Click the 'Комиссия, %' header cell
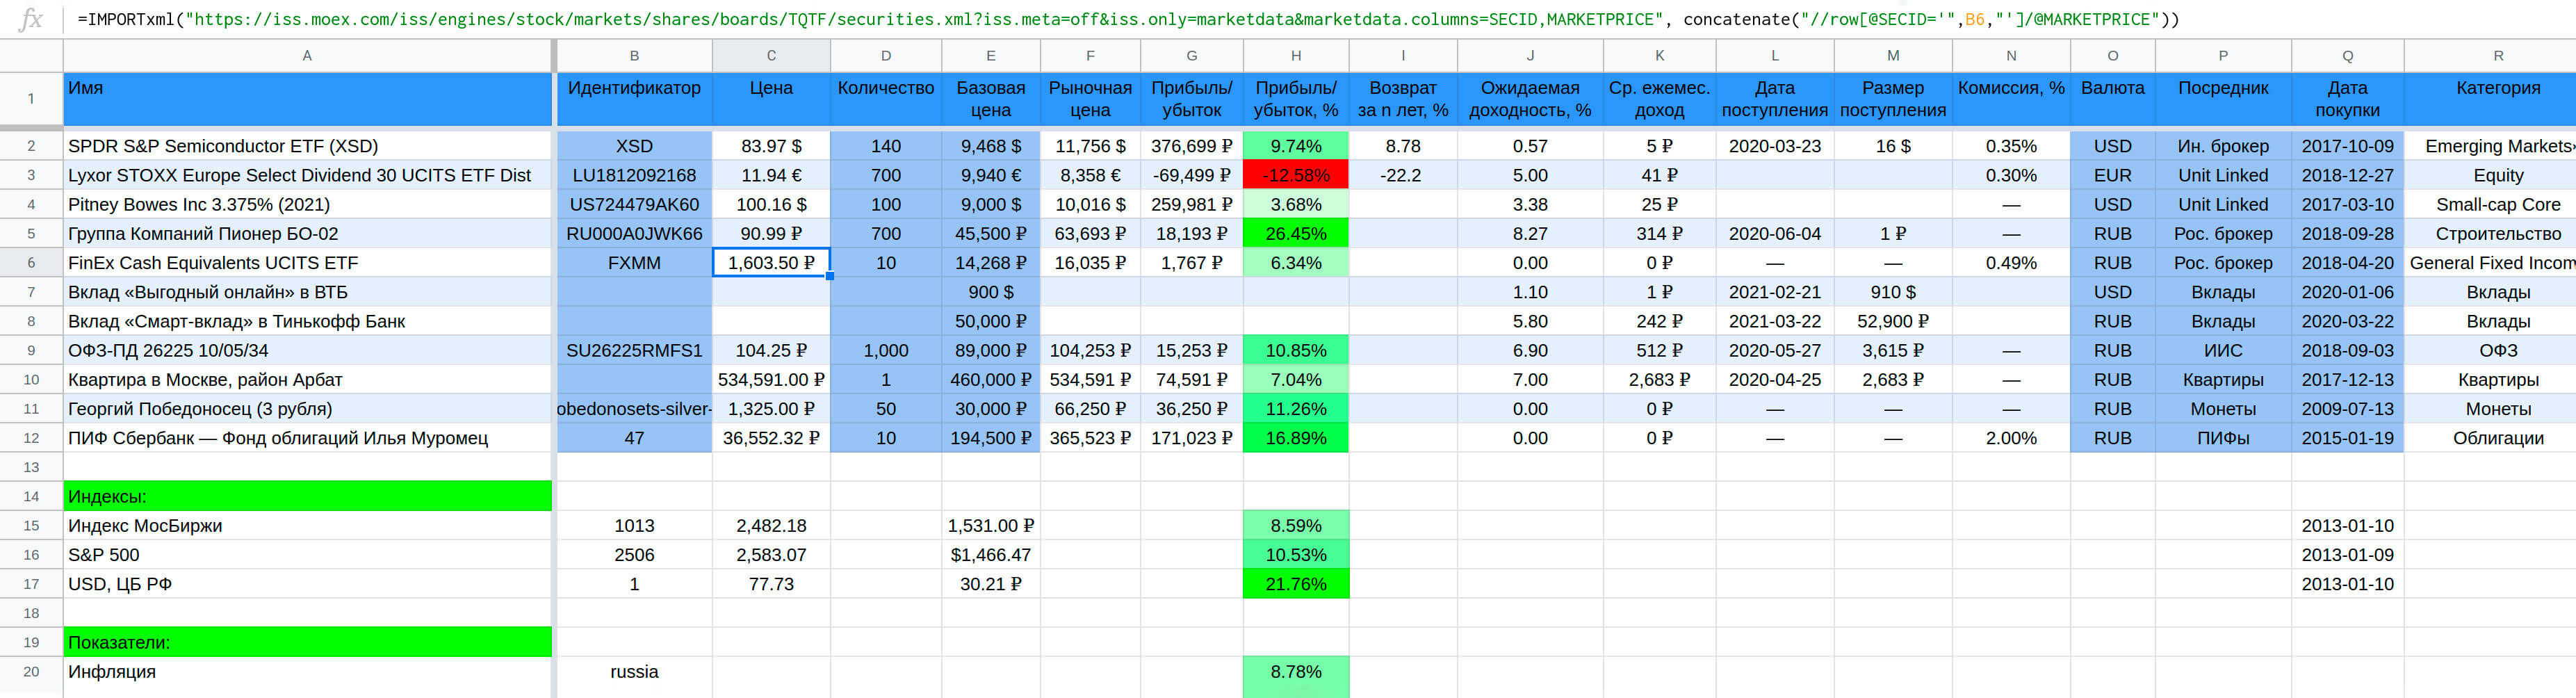Screen dimensions: 2576x698 coord(2011,99)
